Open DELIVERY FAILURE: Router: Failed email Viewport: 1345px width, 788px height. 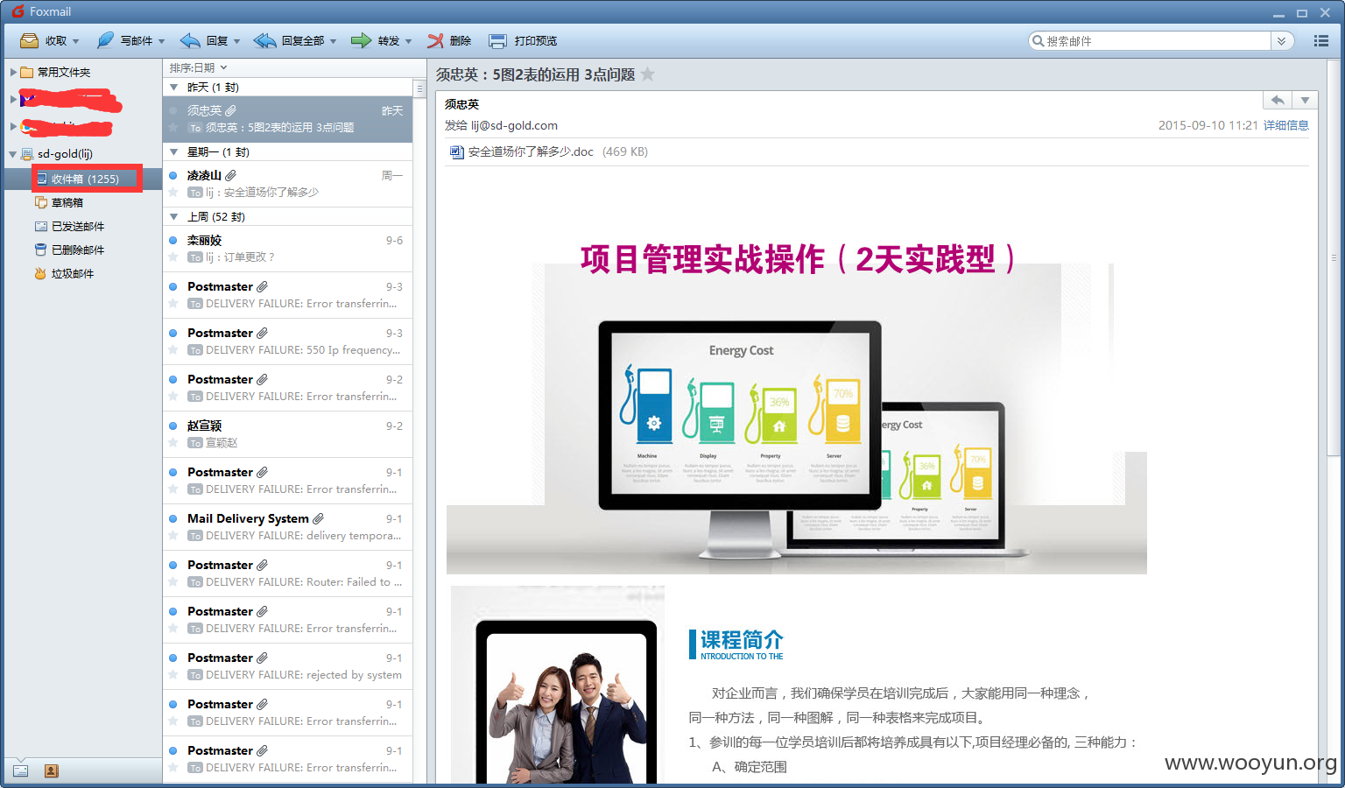pyautogui.click(x=287, y=573)
